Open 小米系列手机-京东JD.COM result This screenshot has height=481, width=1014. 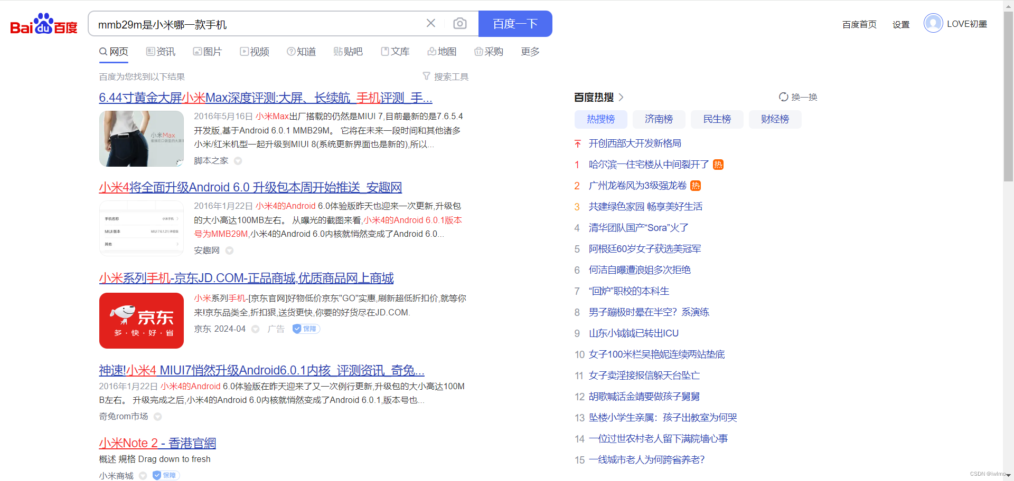coord(246,278)
